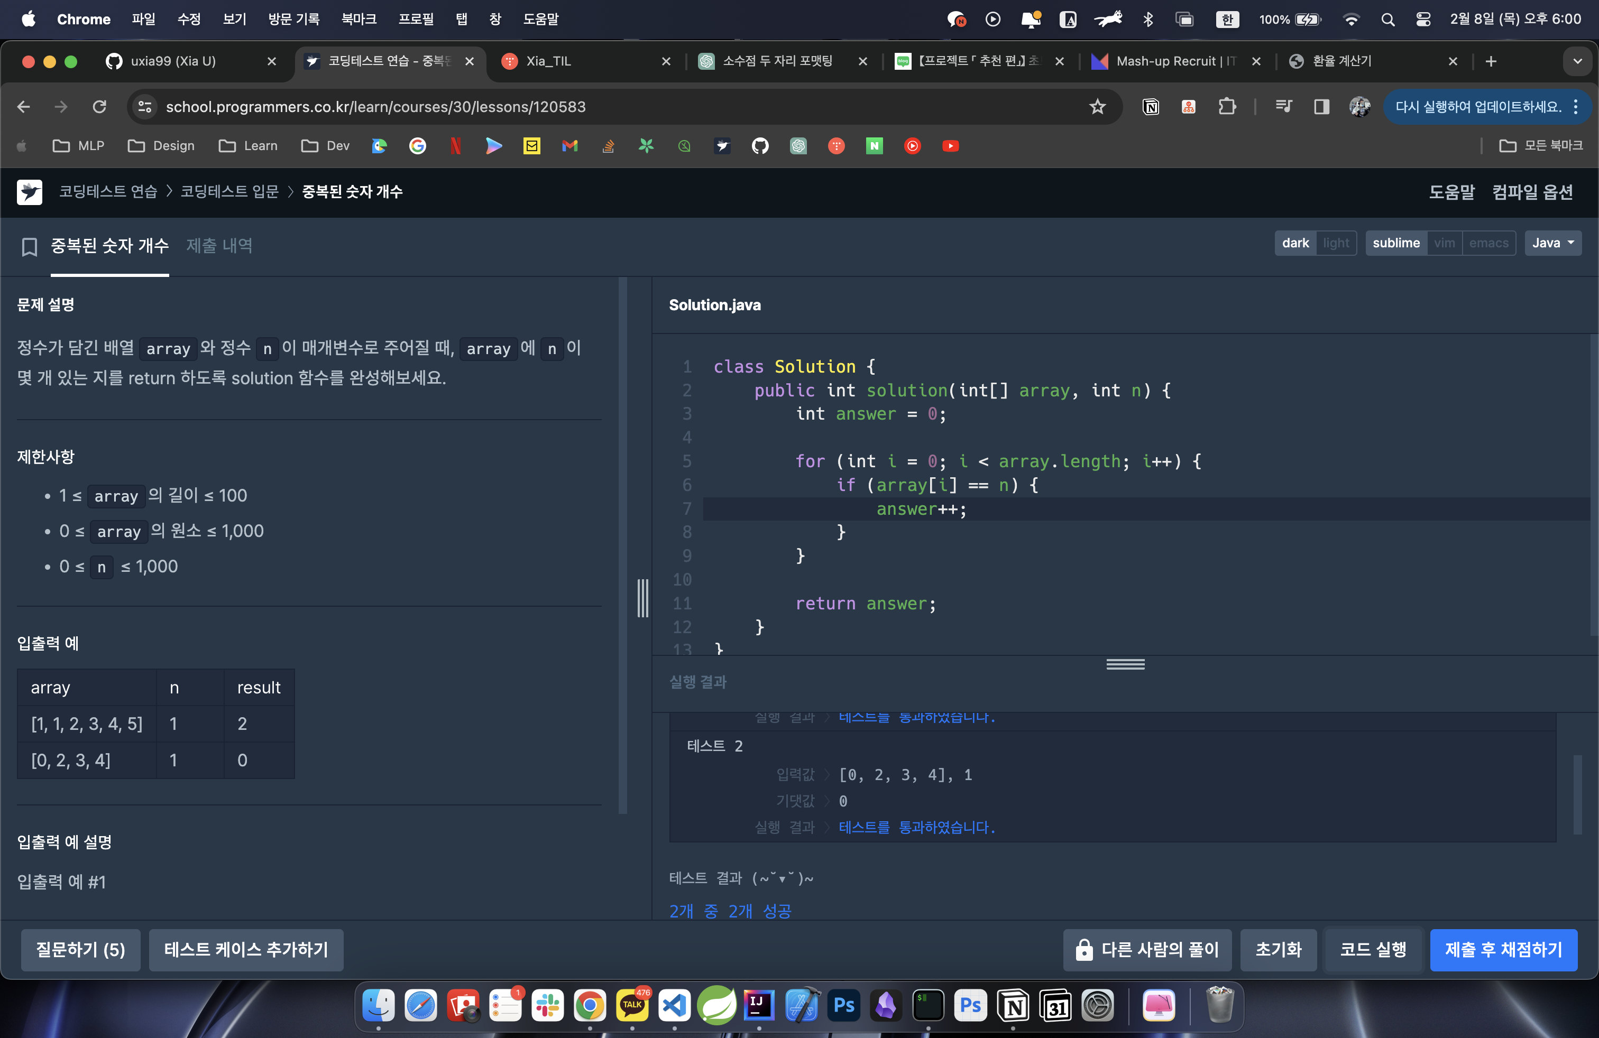Click the 제출 후 채점하기 button
This screenshot has width=1599, height=1038.
[1503, 949]
